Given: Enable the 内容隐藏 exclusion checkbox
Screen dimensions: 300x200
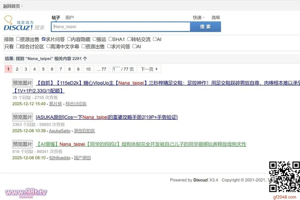Looking at the screenshot, I should (x=69, y=39).
